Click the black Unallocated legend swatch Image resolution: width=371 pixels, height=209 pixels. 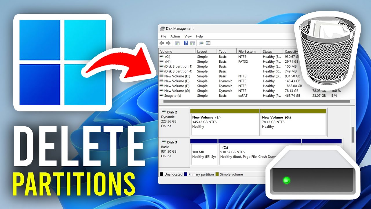coord(162,174)
